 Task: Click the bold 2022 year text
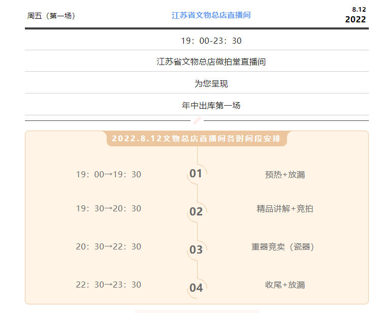355,19
